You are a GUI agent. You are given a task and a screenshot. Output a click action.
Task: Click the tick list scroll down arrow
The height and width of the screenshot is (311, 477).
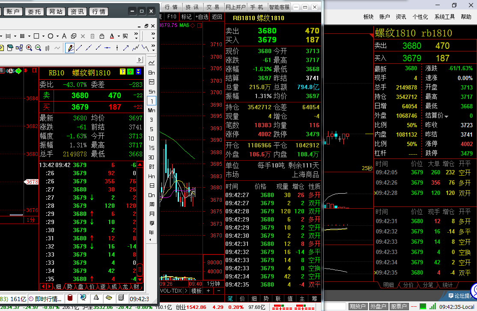coord(140,279)
